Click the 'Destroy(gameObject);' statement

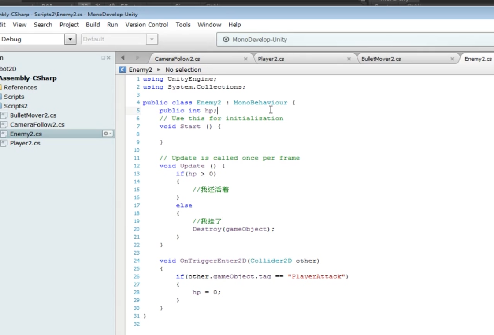click(234, 229)
